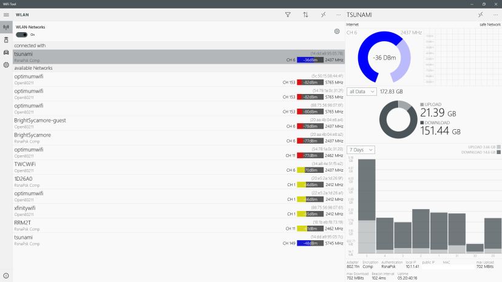The width and height of the screenshot is (502, 282).
Task: Click the Beacon Interval 102.4ms value
Action: pyautogui.click(x=379, y=278)
